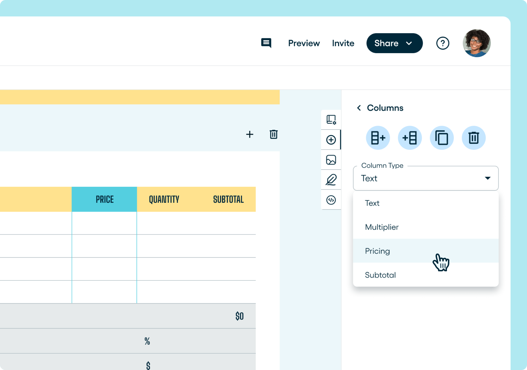
Task: Collapse the Columns panel with back arrow
Action: (359, 108)
